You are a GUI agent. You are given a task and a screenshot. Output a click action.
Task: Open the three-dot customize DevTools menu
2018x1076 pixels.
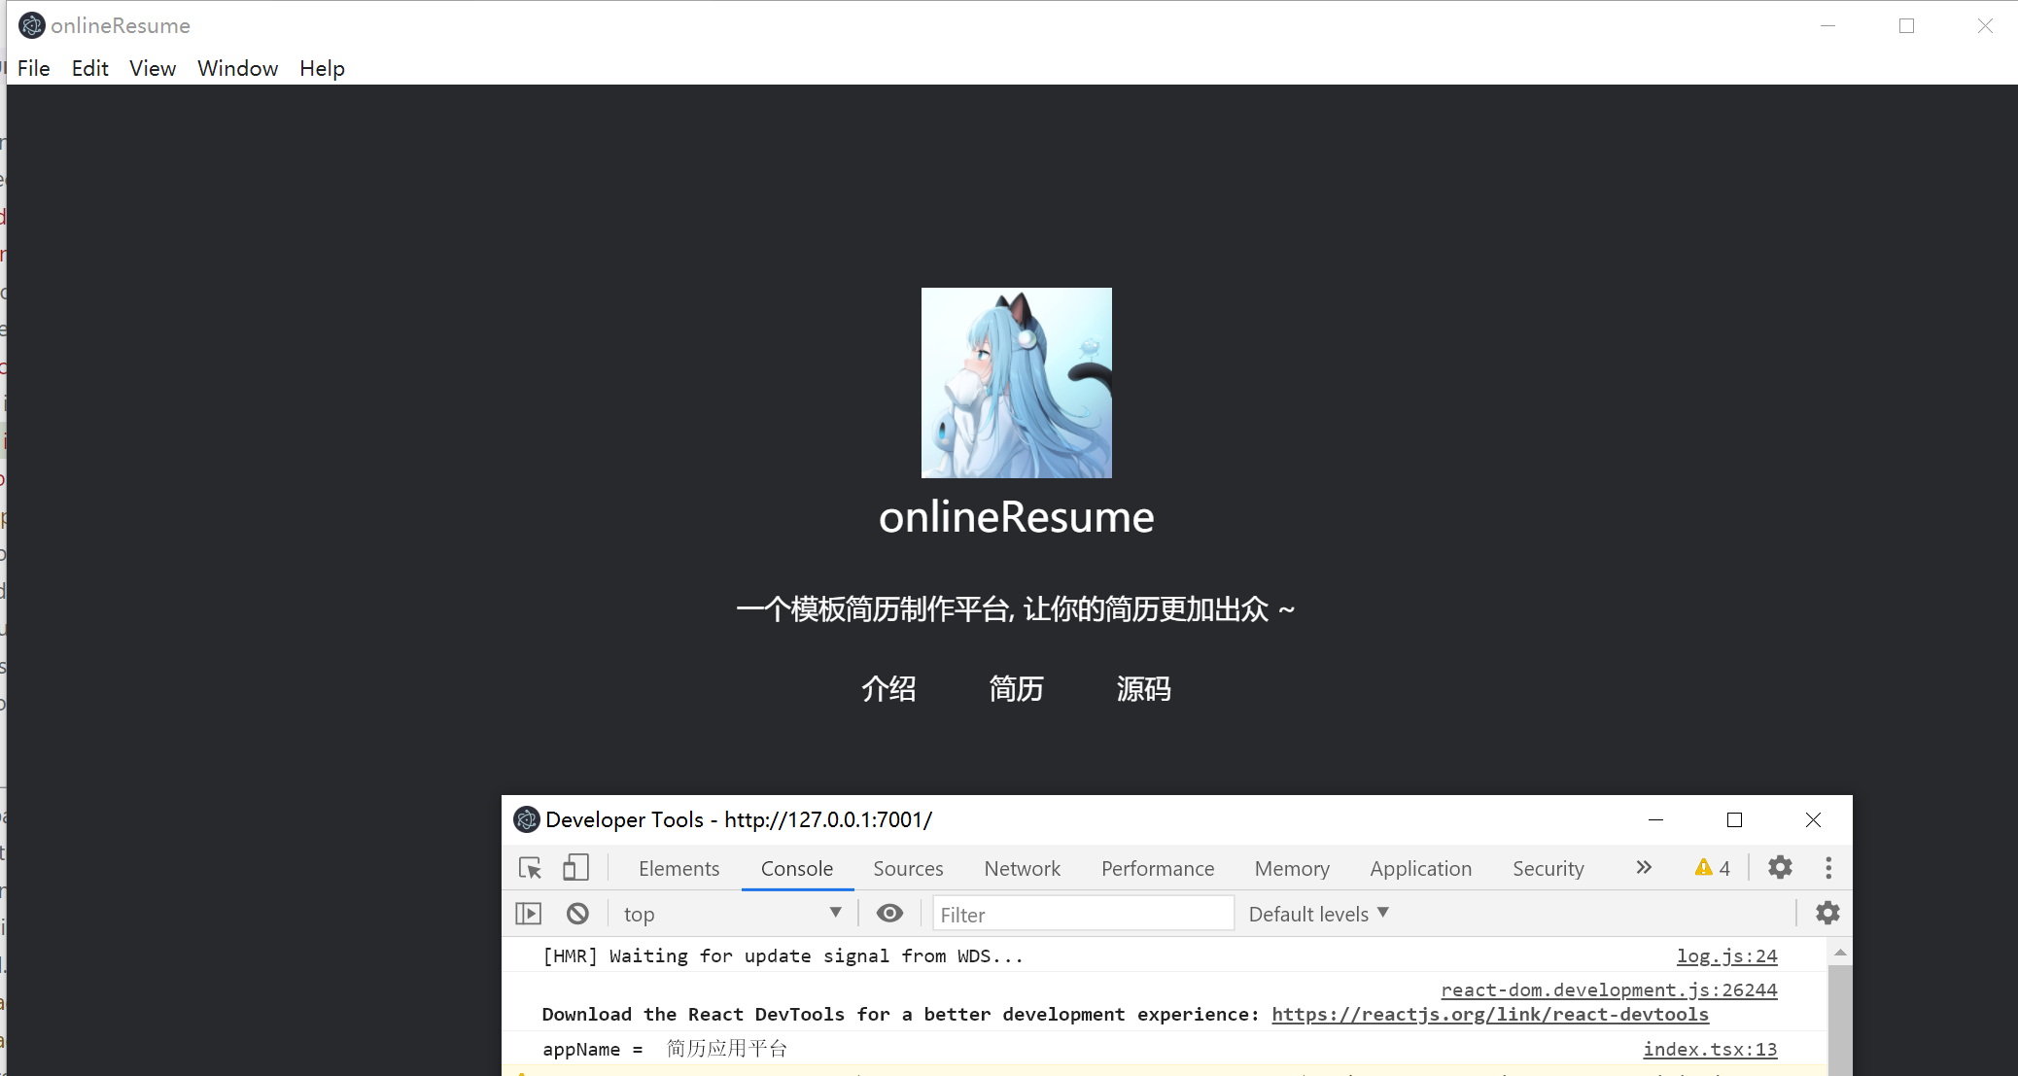[x=1829, y=867]
